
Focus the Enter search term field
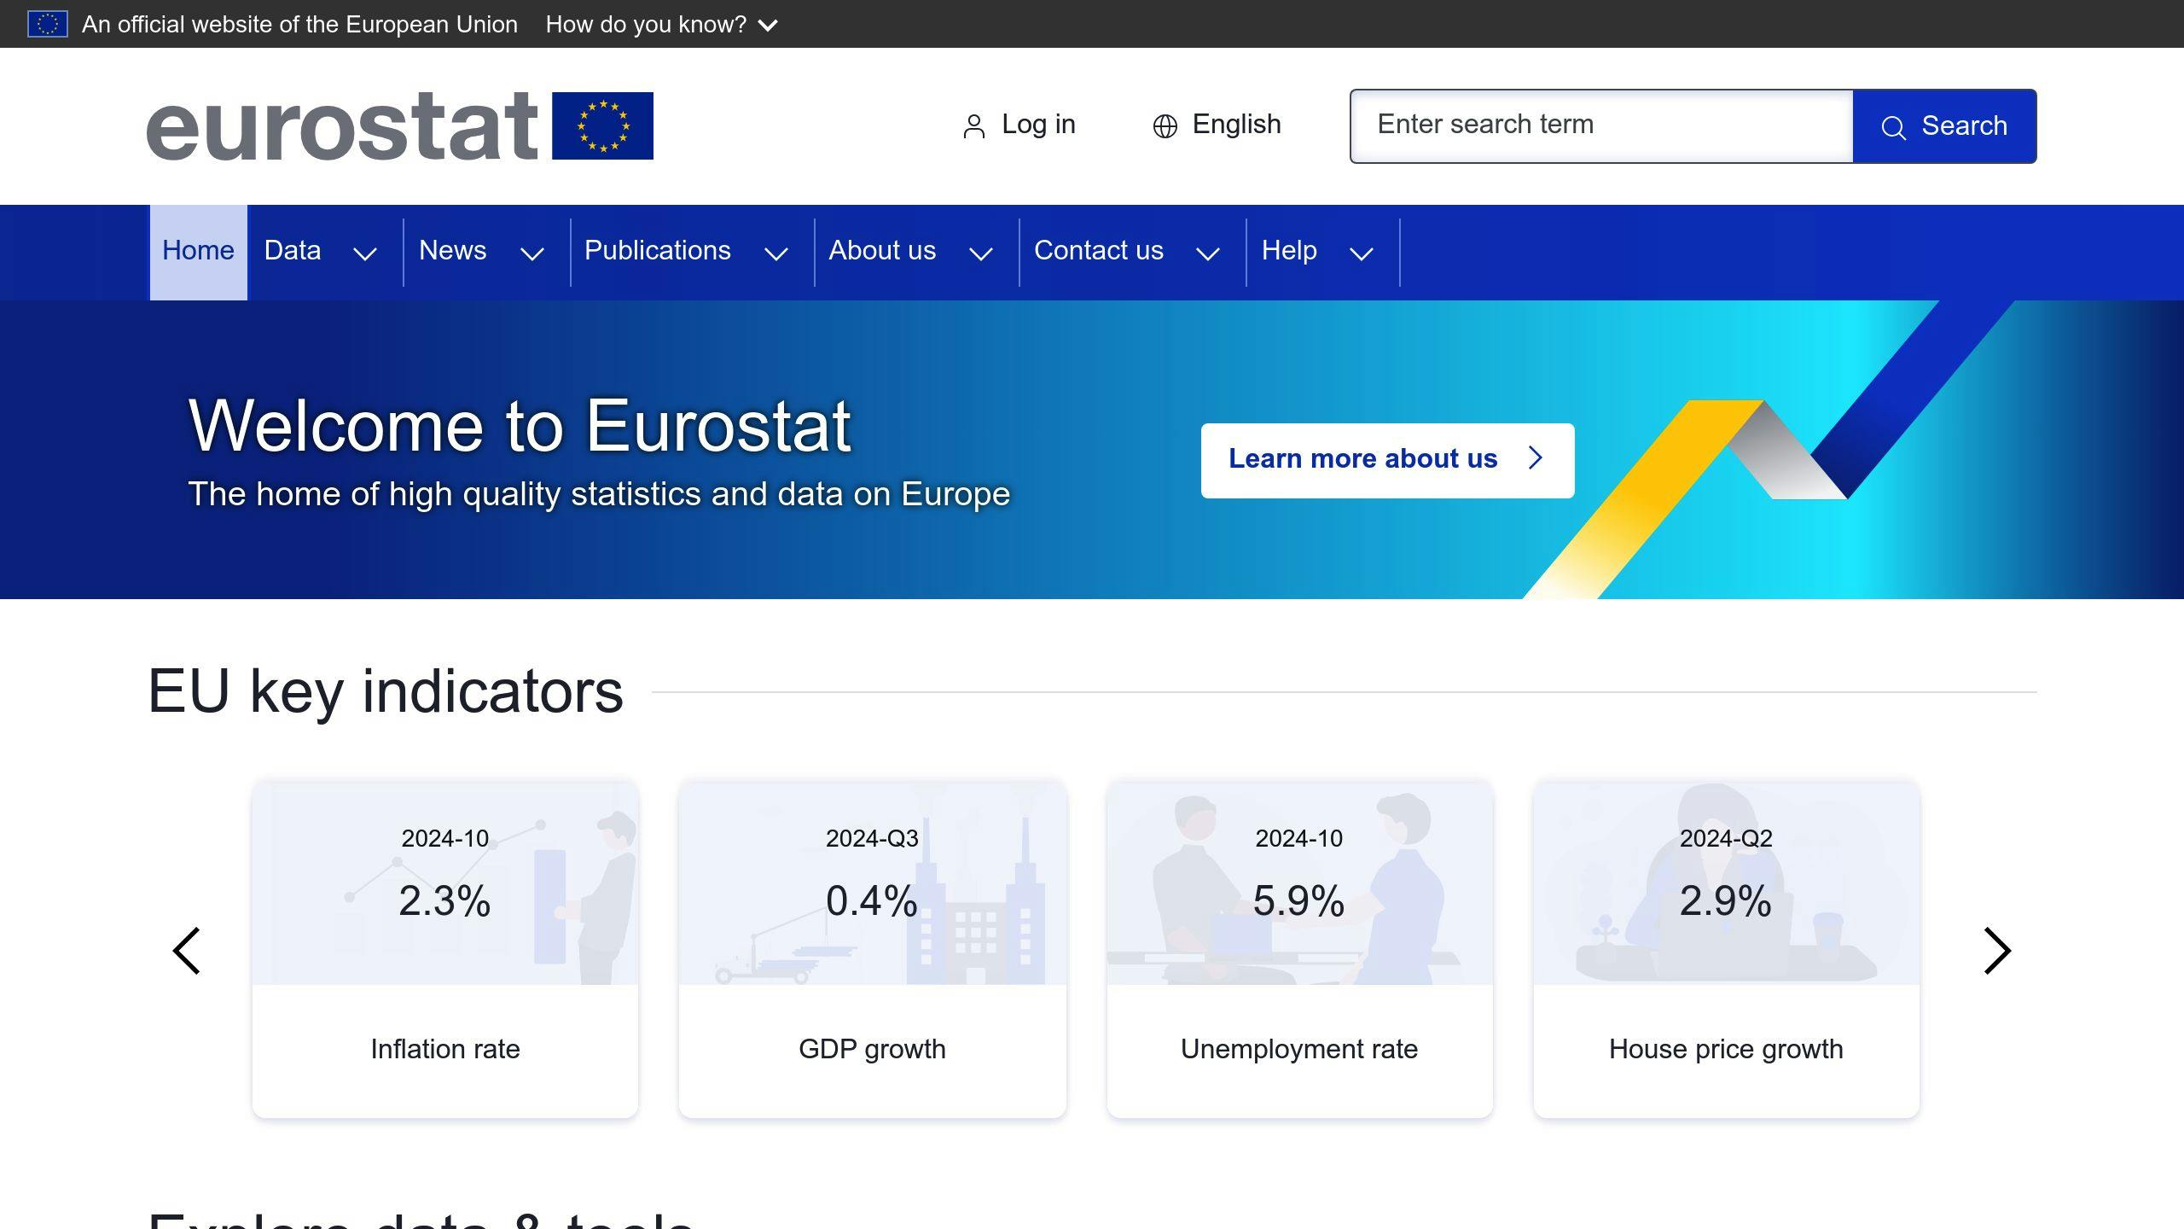point(1601,125)
